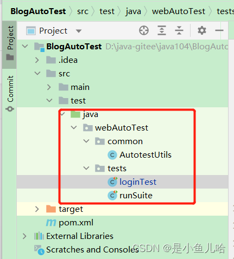The image size is (234, 259).
Task: Select the AutotestUtils class icon
Action: [112, 155]
